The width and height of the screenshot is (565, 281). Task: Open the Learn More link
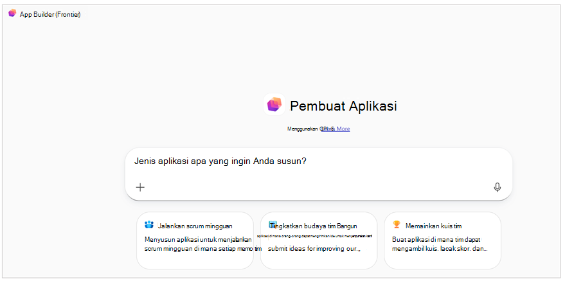point(336,129)
